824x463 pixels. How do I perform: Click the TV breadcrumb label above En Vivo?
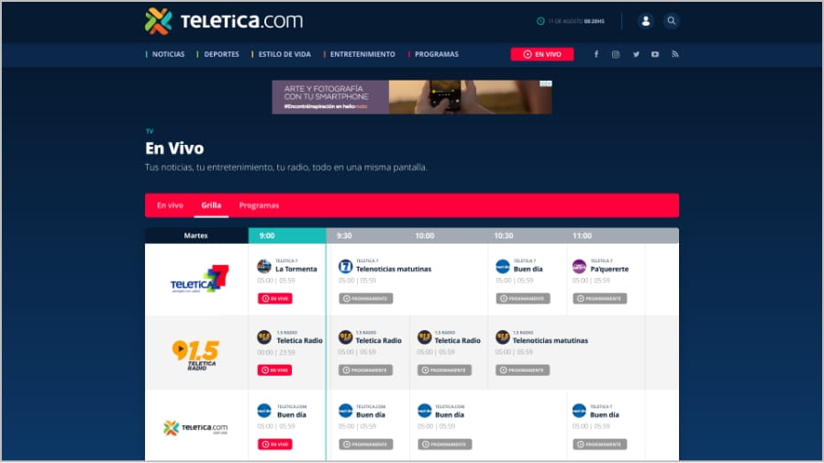click(x=150, y=131)
